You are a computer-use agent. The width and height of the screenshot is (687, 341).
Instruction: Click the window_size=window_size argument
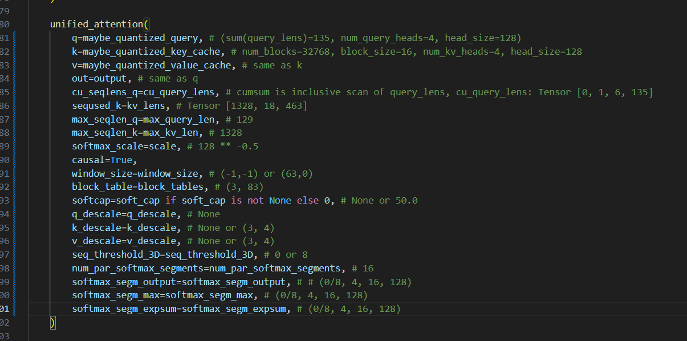click(x=135, y=173)
